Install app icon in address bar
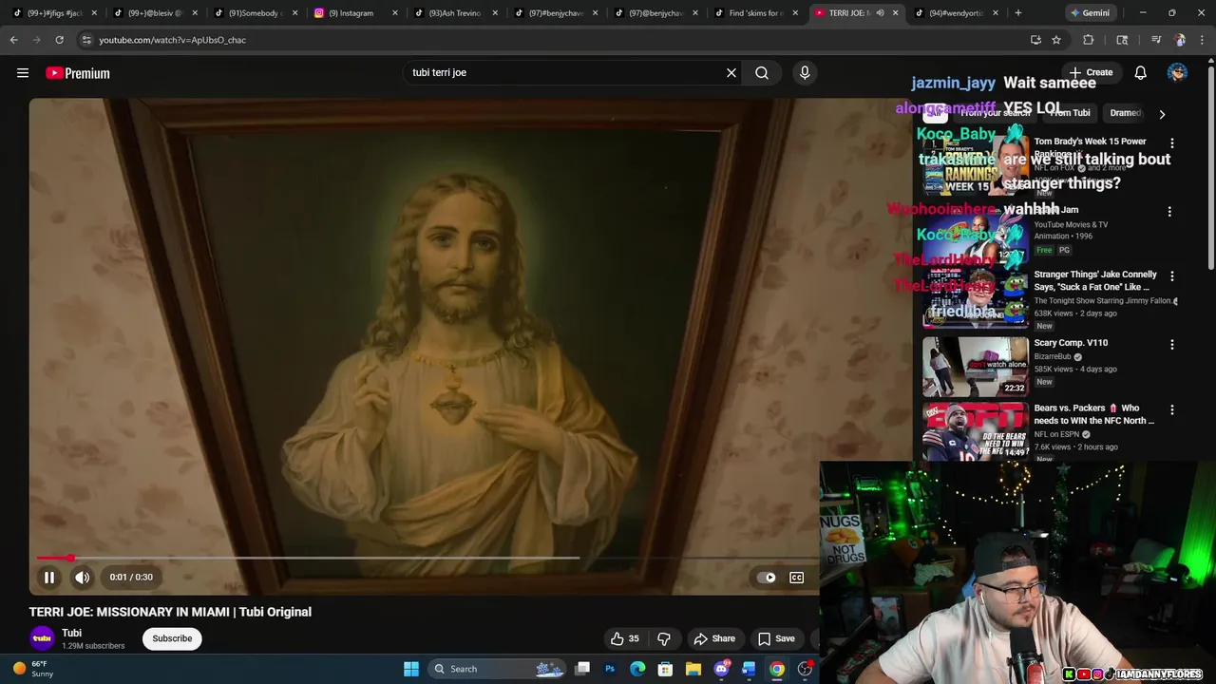This screenshot has width=1216, height=684. (1035, 40)
